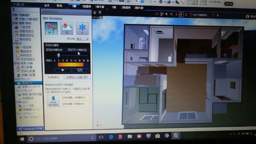Move the sunlight time slider handle
This screenshot has height=144, width=256.
(x=58, y=56)
